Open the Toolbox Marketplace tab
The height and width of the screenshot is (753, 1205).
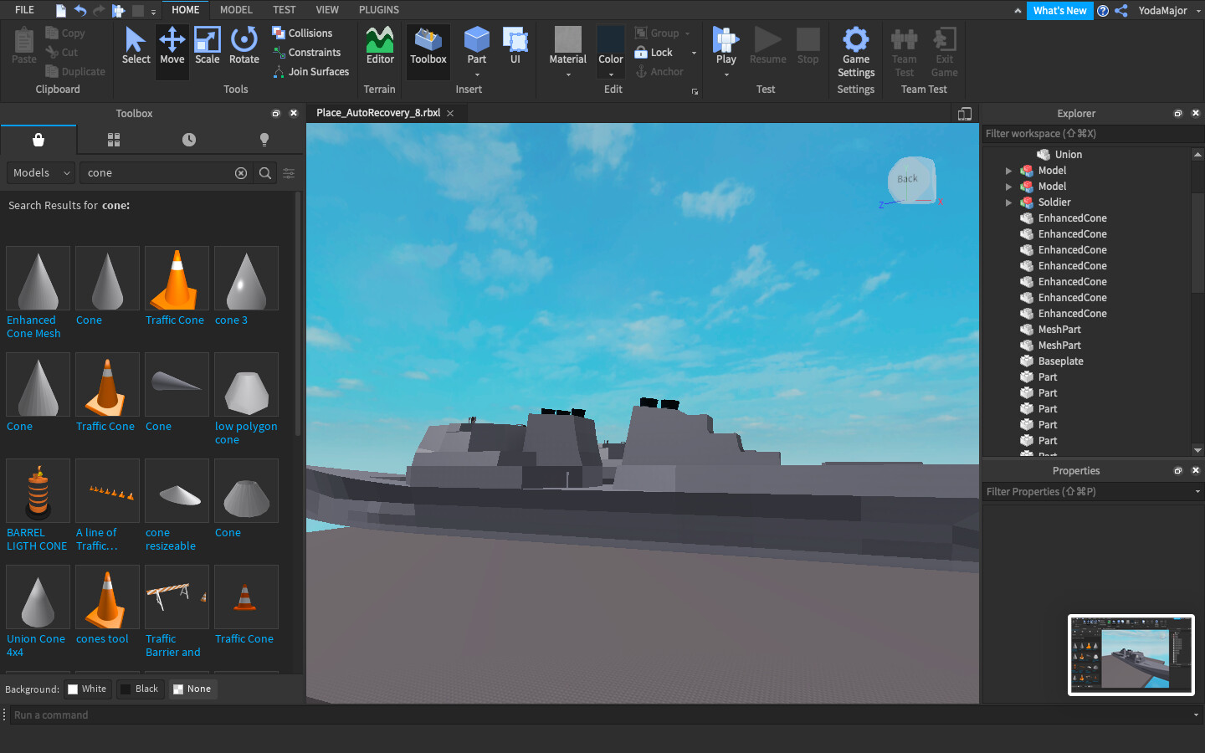(x=38, y=140)
